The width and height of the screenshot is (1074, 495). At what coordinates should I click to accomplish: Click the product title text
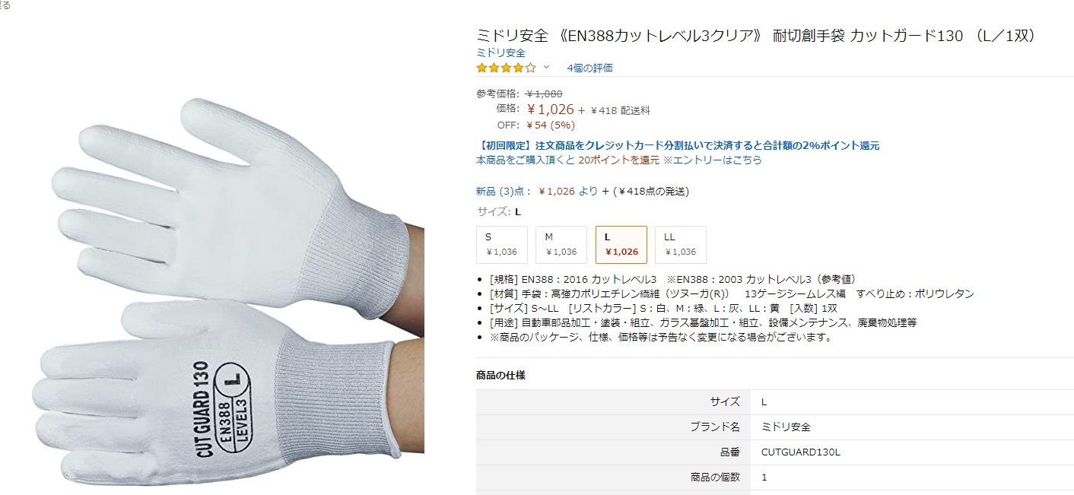click(755, 36)
